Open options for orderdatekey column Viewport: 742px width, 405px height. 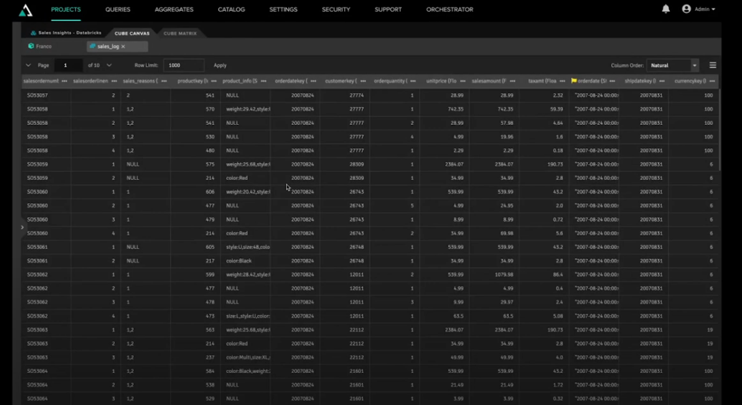313,81
